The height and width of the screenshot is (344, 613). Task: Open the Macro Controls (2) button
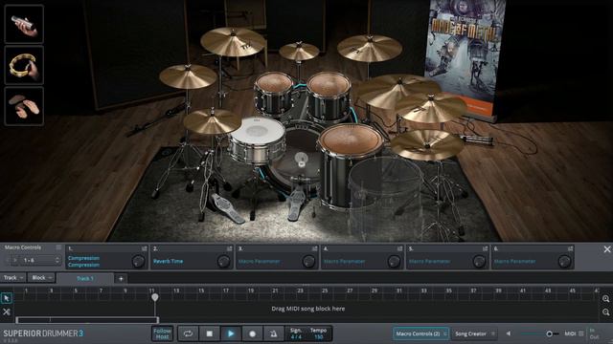(x=420, y=333)
